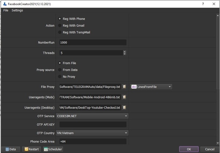Image resolution: width=220 pixels, height=153 pixels.
Task: Open the Scheduler button
Action: point(53,149)
